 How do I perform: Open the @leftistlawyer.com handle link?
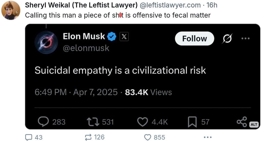point(170,5)
